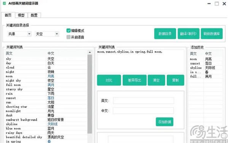Clear keywords with the 清空 button
This screenshot has height=143, width=228.
(156, 80)
